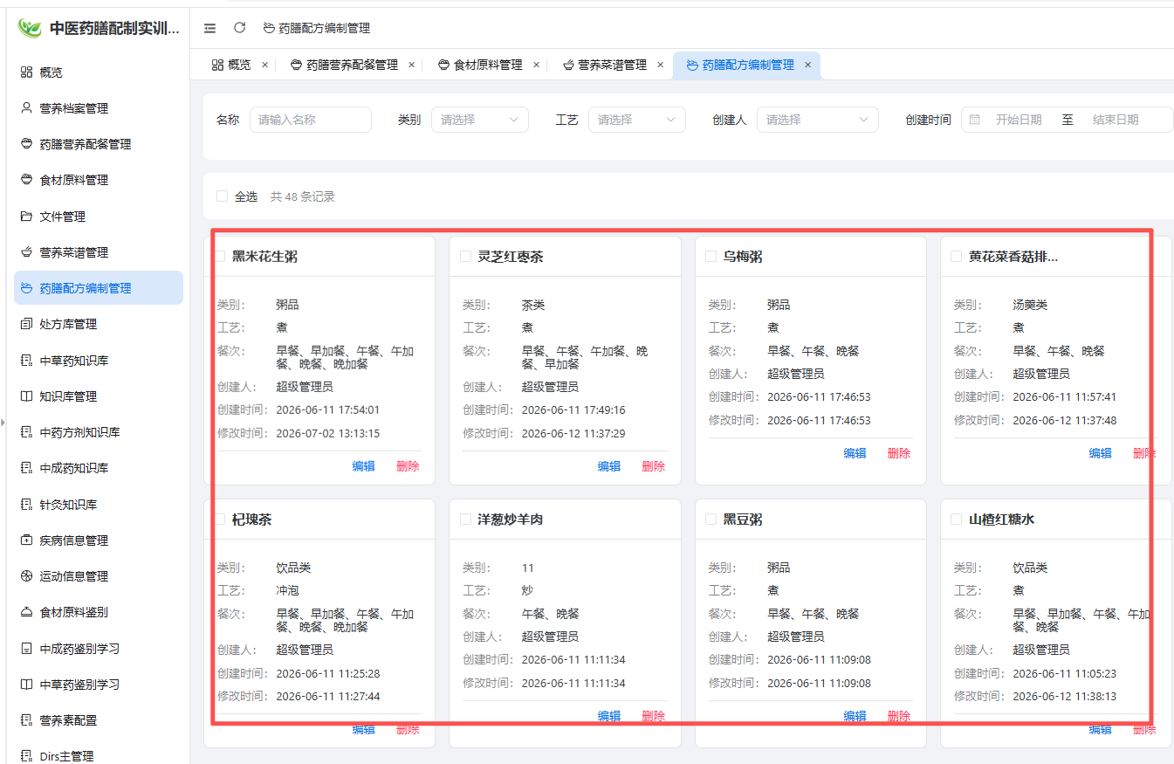
Task: Check the 乌梅粥 card checkbox
Action: click(x=711, y=256)
